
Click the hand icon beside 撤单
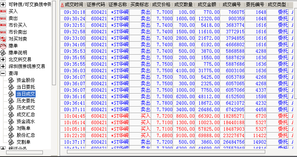[x=3, y=46]
